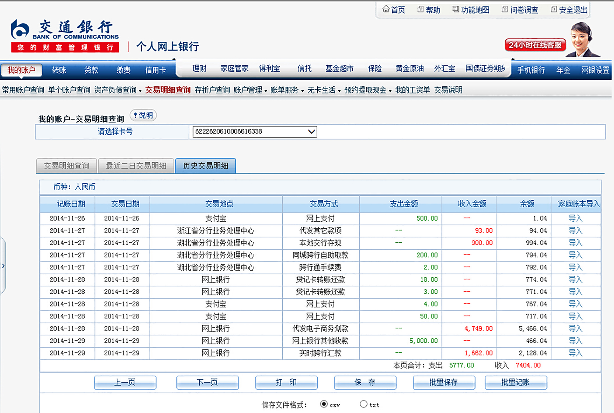This screenshot has width=614, height=413.
Task: Click the home icon labeled 首页
Action: (386, 9)
